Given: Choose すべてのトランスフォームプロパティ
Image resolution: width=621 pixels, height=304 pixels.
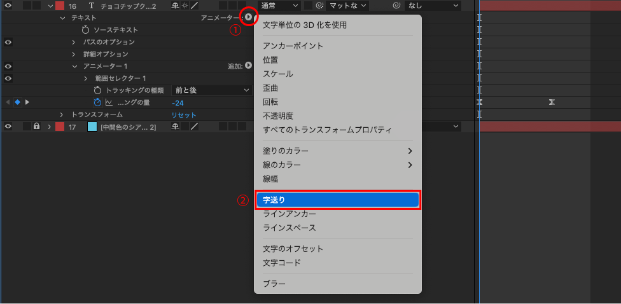Looking at the screenshot, I should click(337, 130).
